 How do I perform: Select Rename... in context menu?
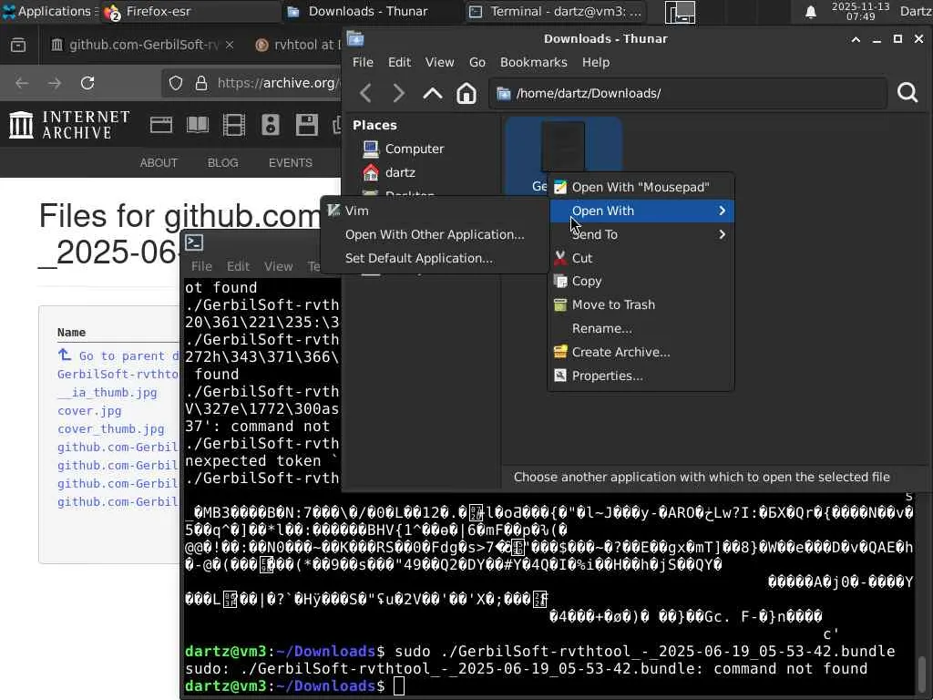[641, 328]
